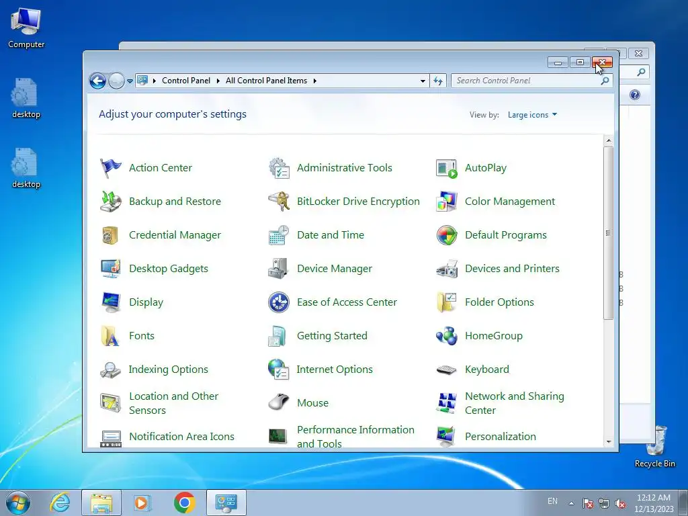The height and width of the screenshot is (516, 688).
Task: Click the Internet Options globe icon
Action: (278, 370)
